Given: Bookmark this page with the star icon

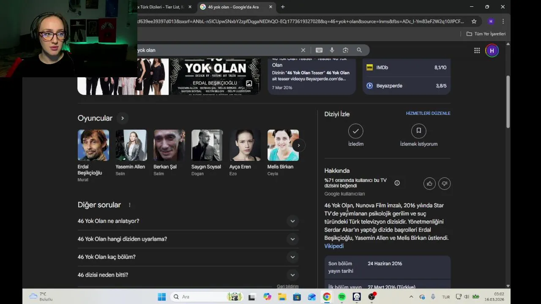Looking at the screenshot, I should (x=474, y=21).
